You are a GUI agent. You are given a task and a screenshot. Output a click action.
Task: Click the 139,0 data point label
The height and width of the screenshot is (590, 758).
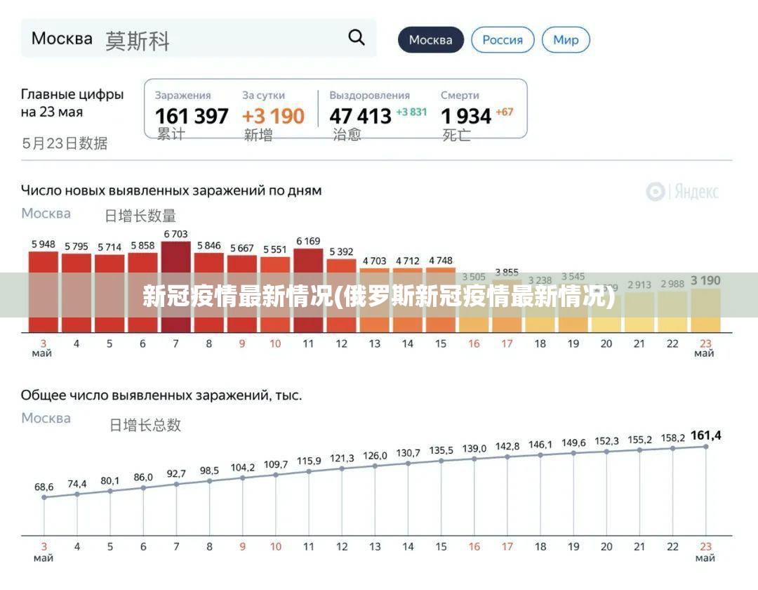point(474,449)
